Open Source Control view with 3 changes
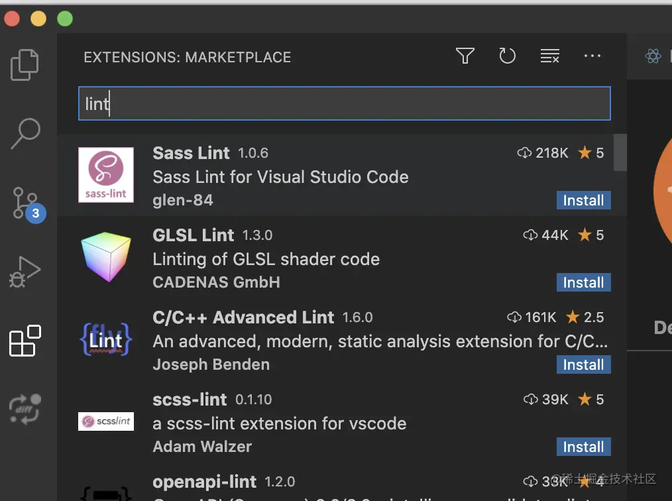Screen dimensions: 672x501 [x=28, y=204]
